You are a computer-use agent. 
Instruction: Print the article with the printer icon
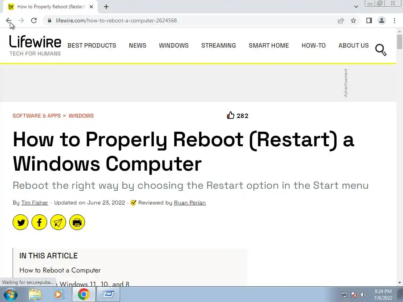pos(77,222)
